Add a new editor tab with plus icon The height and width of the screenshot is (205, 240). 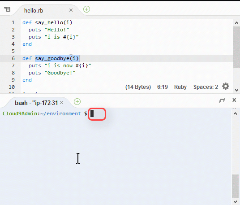(x=86, y=9)
